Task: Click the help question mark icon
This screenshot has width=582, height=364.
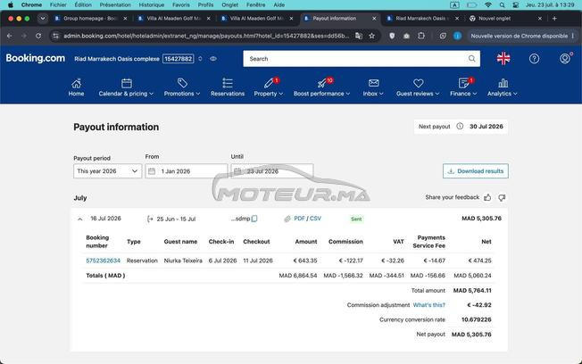Action: (x=534, y=59)
